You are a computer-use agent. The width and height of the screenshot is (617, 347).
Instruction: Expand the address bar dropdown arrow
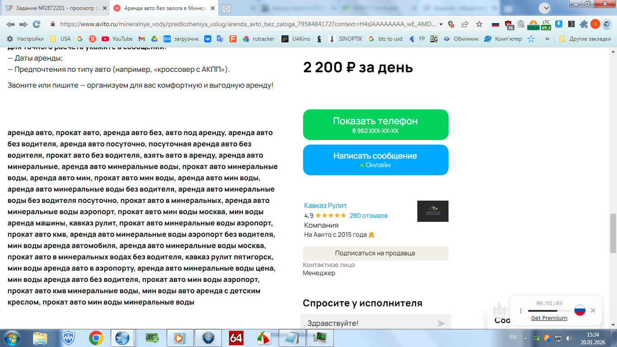click(x=441, y=24)
